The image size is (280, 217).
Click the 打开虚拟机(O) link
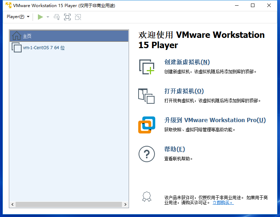[x=184, y=91]
